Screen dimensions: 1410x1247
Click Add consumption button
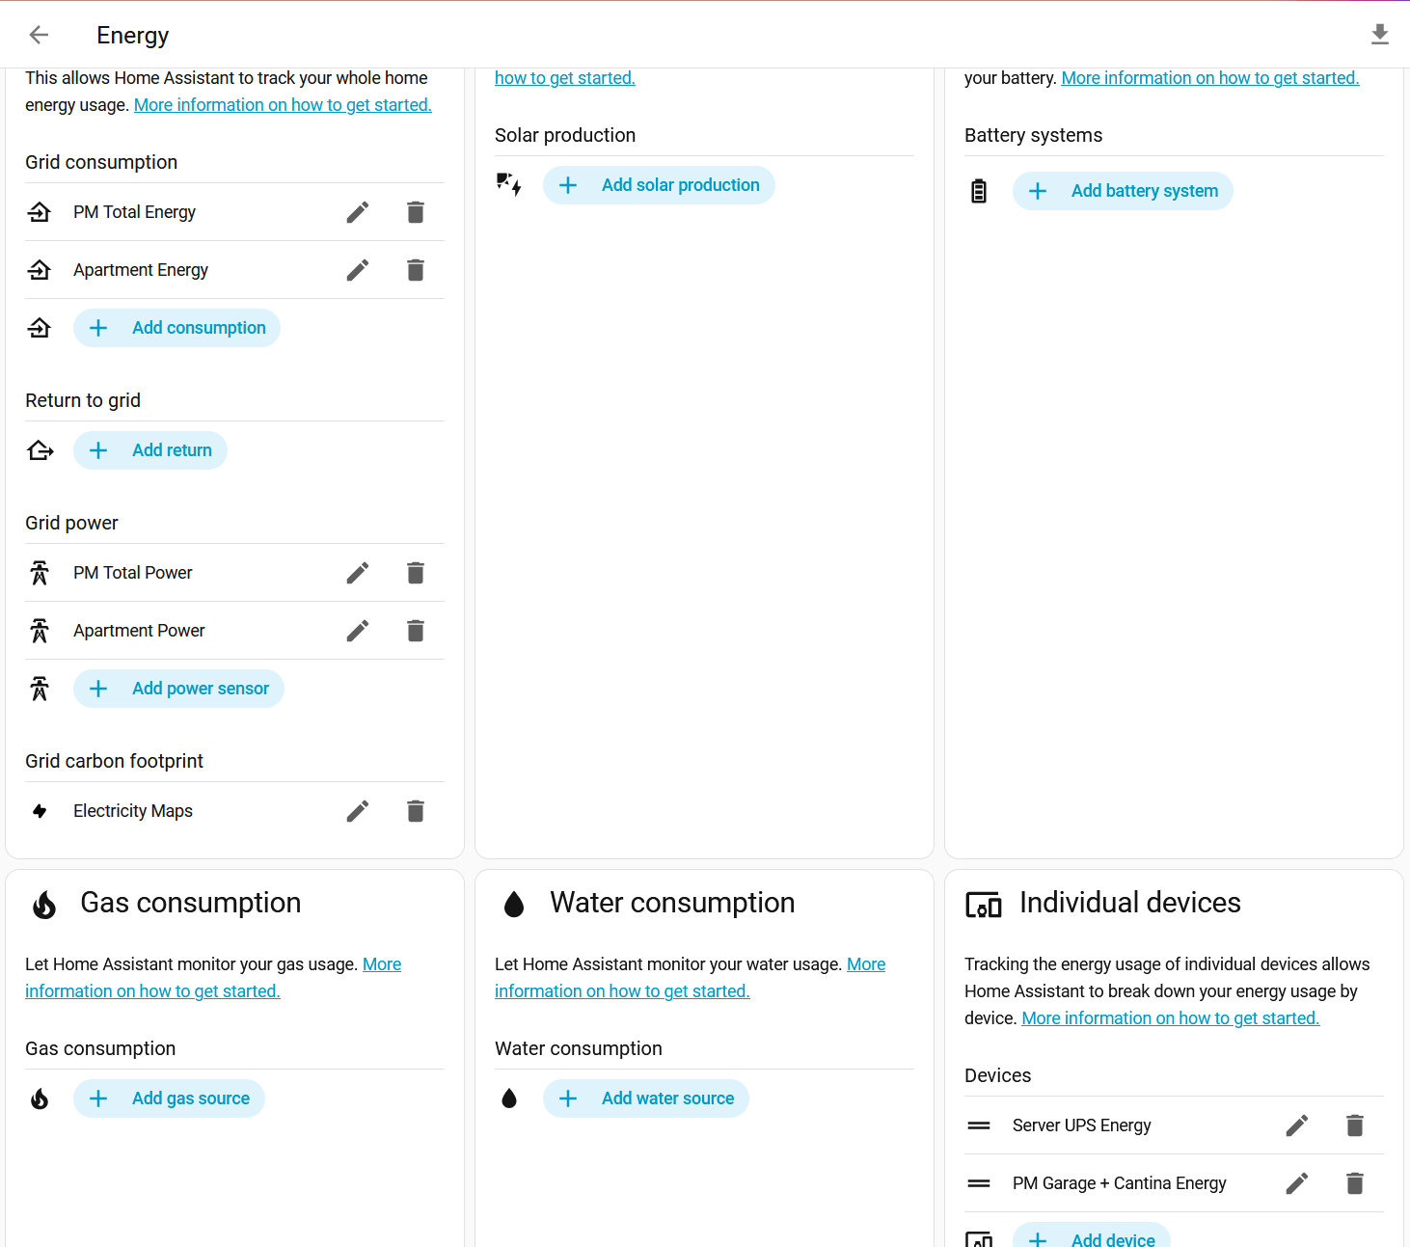(177, 328)
